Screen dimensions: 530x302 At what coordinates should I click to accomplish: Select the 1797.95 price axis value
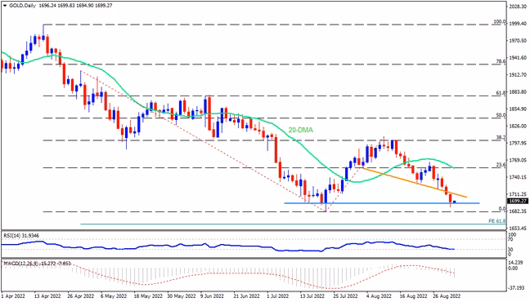[518, 143]
